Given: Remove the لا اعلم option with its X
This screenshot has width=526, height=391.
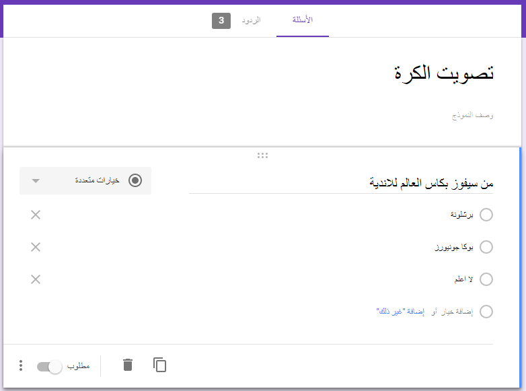Looking at the screenshot, I should click(x=36, y=279).
